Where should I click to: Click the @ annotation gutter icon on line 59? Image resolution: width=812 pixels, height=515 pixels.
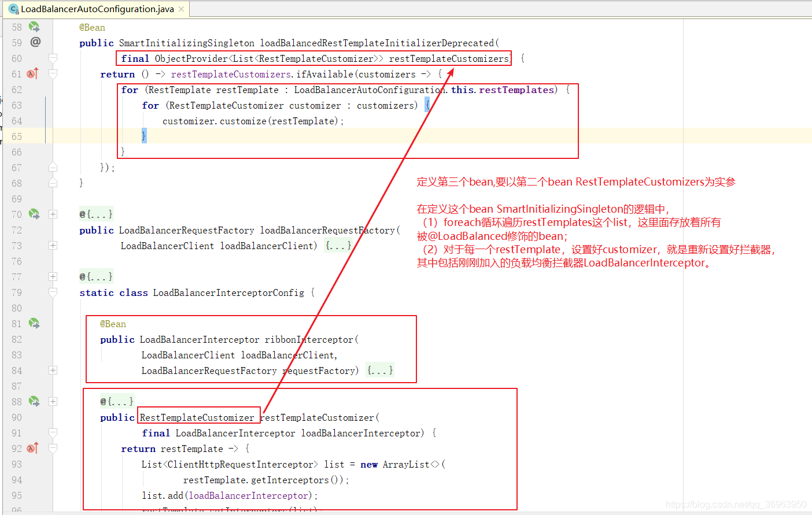(x=35, y=42)
